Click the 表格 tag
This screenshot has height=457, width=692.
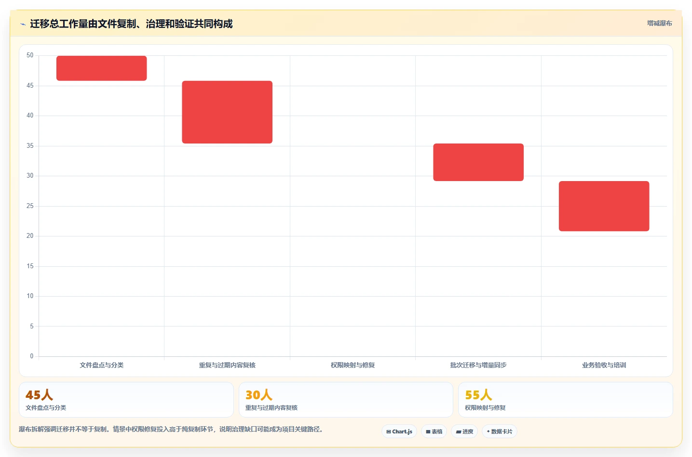[x=434, y=431]
